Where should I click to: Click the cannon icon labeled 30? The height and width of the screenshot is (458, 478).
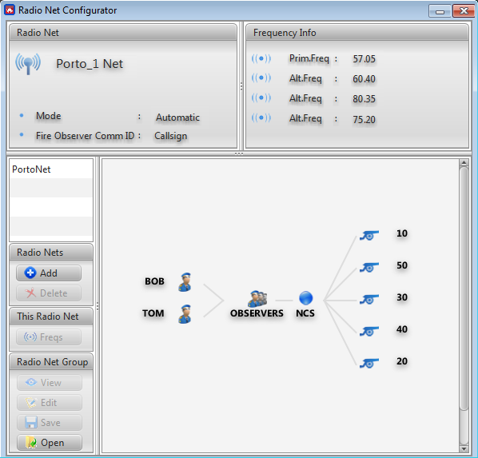click(369, 299)
